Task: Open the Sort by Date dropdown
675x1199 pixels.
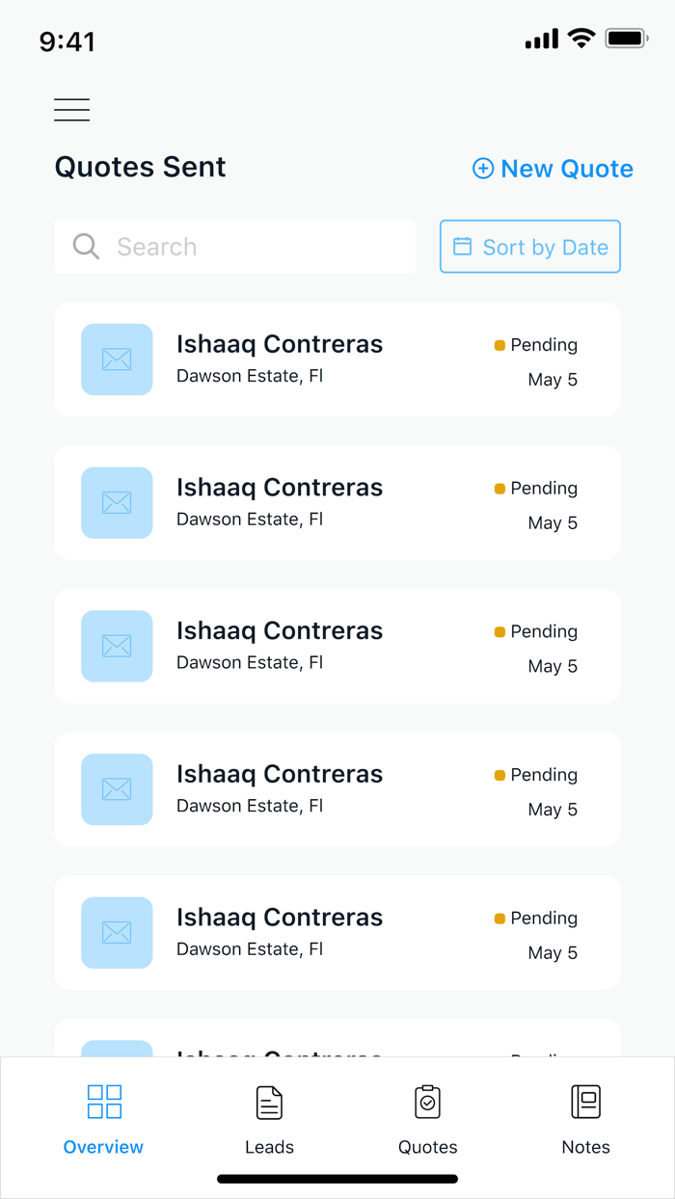Action: (529, 246)
